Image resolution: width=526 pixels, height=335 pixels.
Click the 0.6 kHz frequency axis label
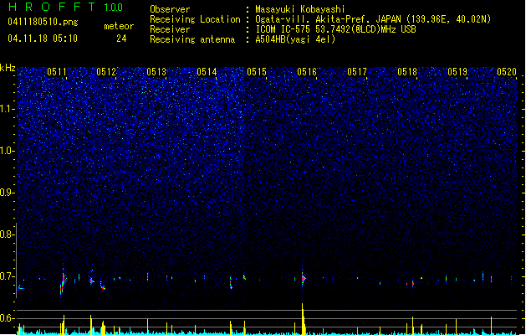pyautogui.click(x=8, y=318)
